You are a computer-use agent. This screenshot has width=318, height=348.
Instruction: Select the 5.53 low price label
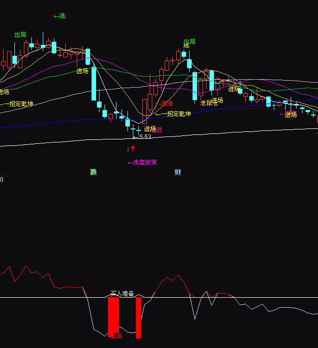tap(142, 136)
